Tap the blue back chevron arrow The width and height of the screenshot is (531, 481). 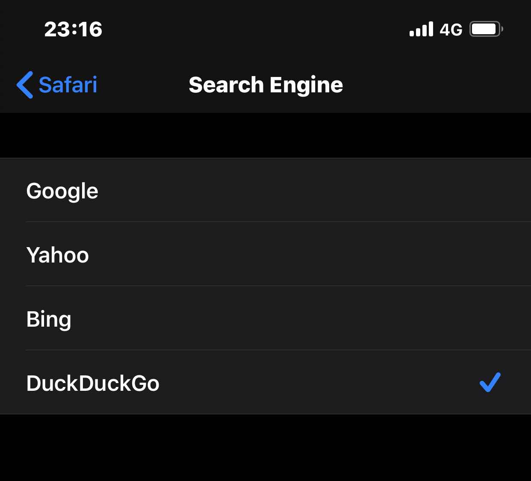[x=25, y=85]
